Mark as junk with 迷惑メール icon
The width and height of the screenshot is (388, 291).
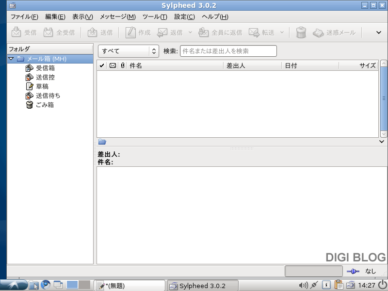[x=318, y=32]
